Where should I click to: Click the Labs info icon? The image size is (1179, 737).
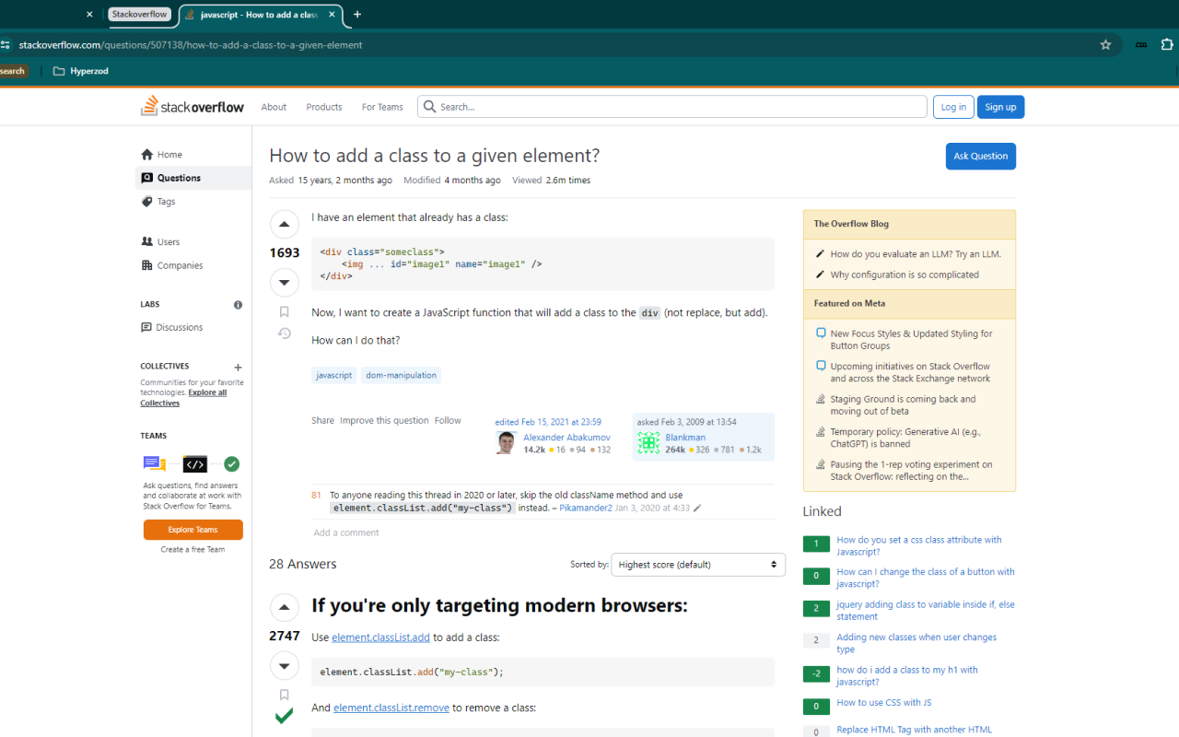pos(238,304)
